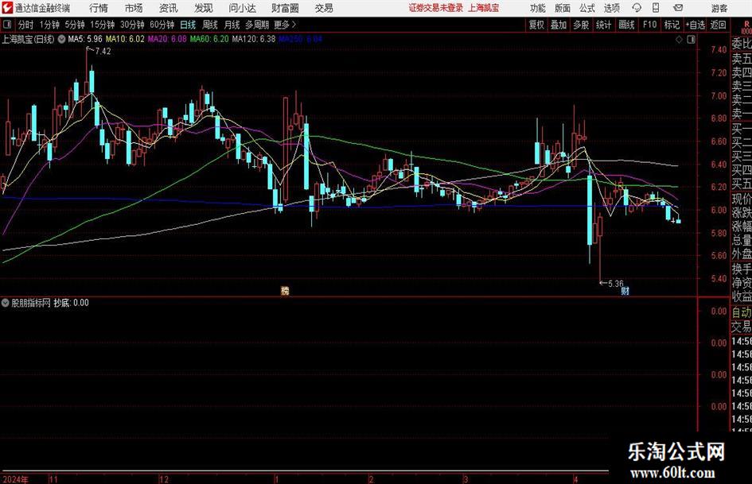Click the 叠加 overlay toolbar button
Viewport: 752px width, 484px height.
pos(559,25)
